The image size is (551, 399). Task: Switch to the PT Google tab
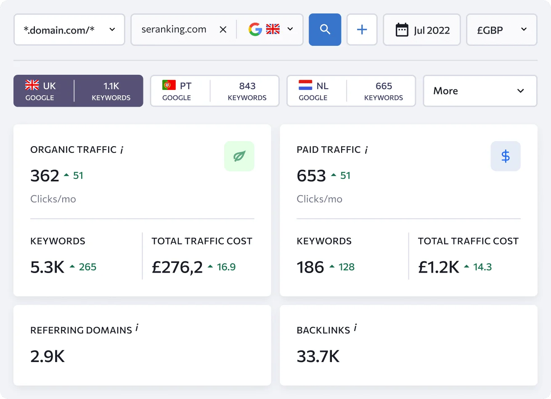pos(215,91)
